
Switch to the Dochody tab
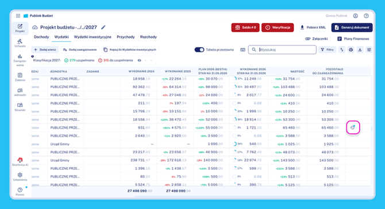(41, 37)
